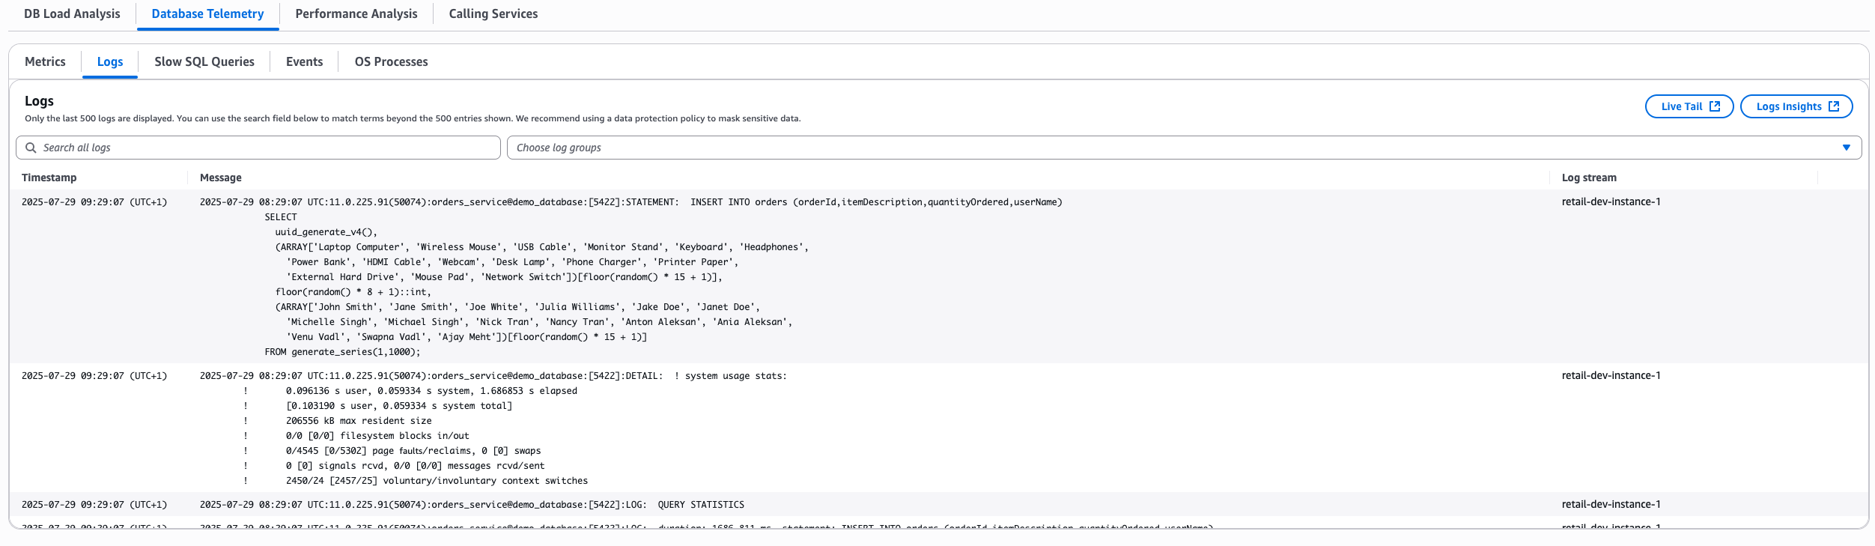This screenshot has height=546, width=1875.
Task: Switch to the Metrics sub-tab
Action: coord(45,61)
